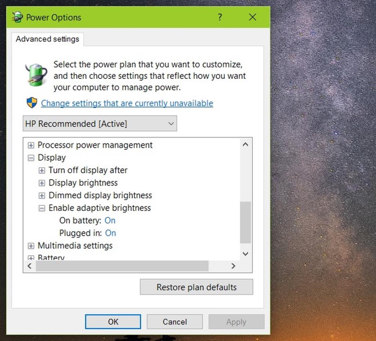The image size is (376, 341).
Task: Expand Dimmed display brightness
Action: [41, 195]
